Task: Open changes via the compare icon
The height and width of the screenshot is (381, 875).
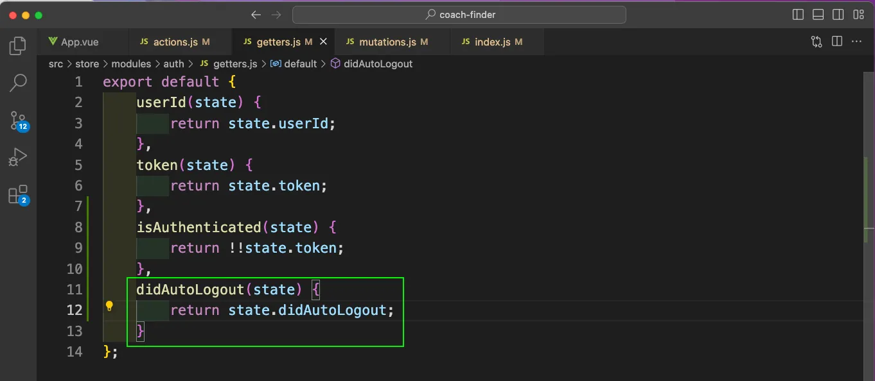Action: tap(817, 42)
